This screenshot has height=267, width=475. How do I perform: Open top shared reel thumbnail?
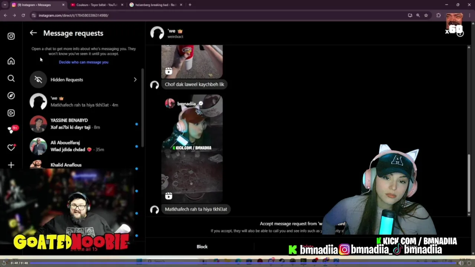pos(192,62)
